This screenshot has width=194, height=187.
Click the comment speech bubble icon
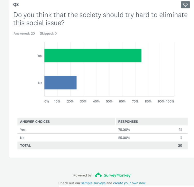pos(185,5)
